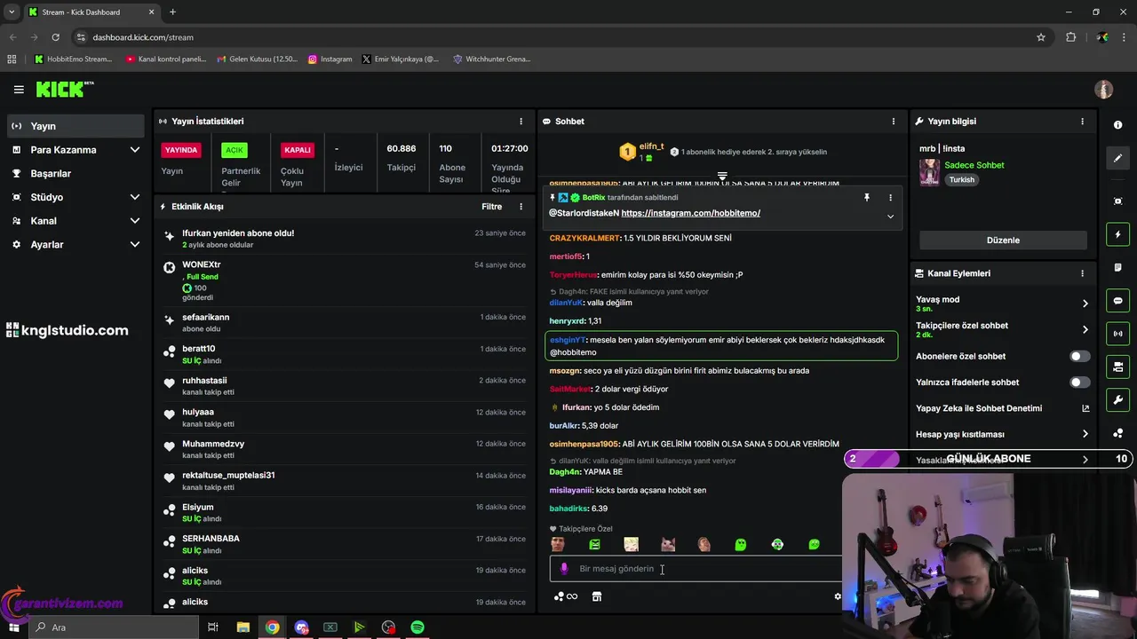The width and height of the screenshot is (1137, 639).
Task: Toggle the chat bubble panel icon
Action: coord(1118,301)
